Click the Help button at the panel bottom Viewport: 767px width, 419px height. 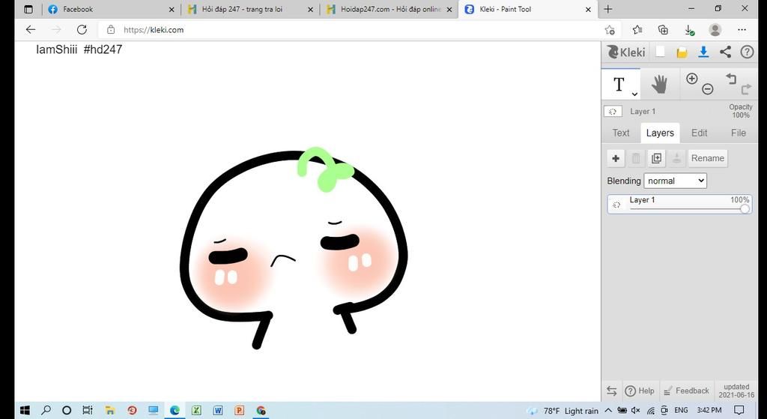click(x=640, y=391)
